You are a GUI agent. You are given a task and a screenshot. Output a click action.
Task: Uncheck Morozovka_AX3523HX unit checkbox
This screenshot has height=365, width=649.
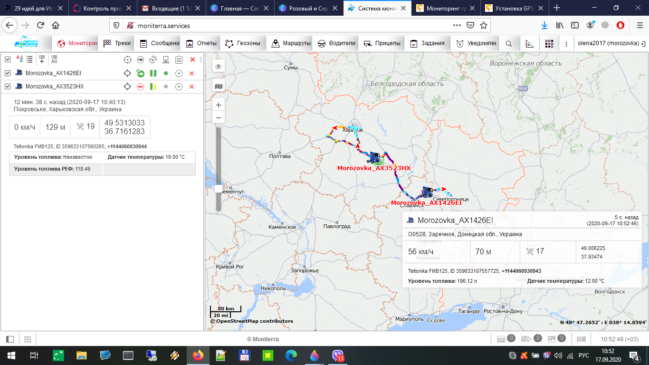(x=7, y=86)
